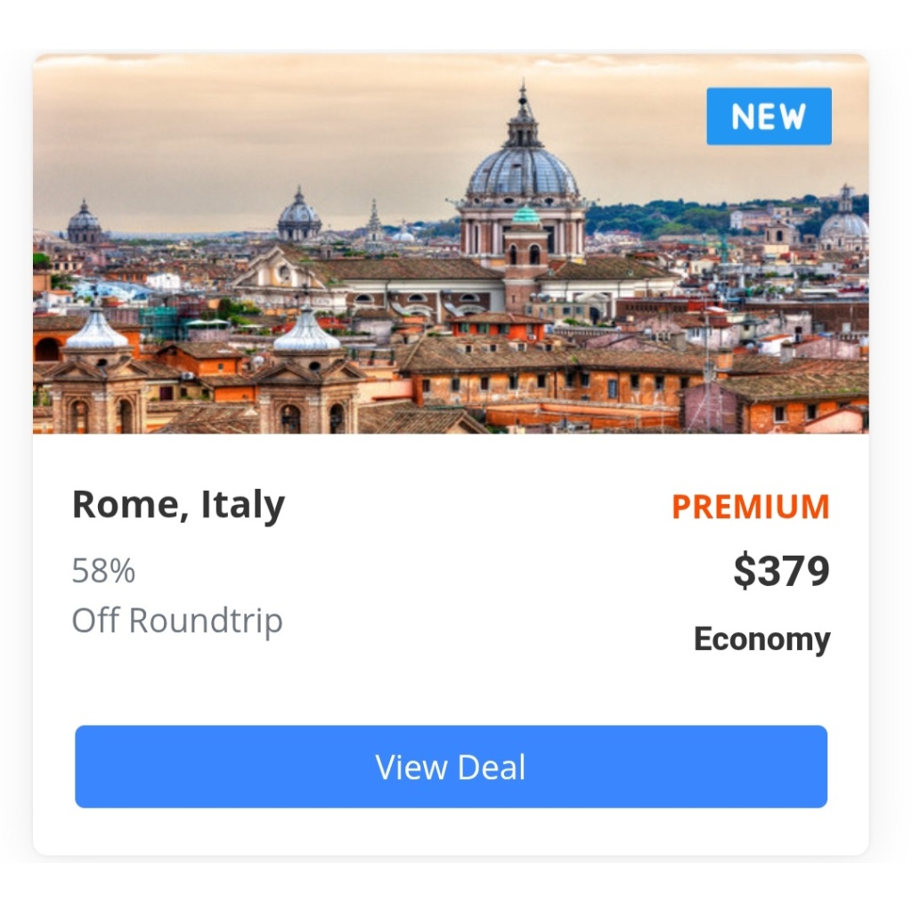Image resolution: width=912 pixels, height=912 pixels.
Task: Click the Off Roundtrip text
Action: click(x=177, y=620)
